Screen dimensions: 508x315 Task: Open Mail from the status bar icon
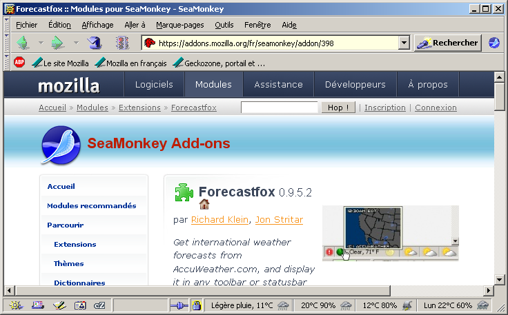(x=37, y=305)
